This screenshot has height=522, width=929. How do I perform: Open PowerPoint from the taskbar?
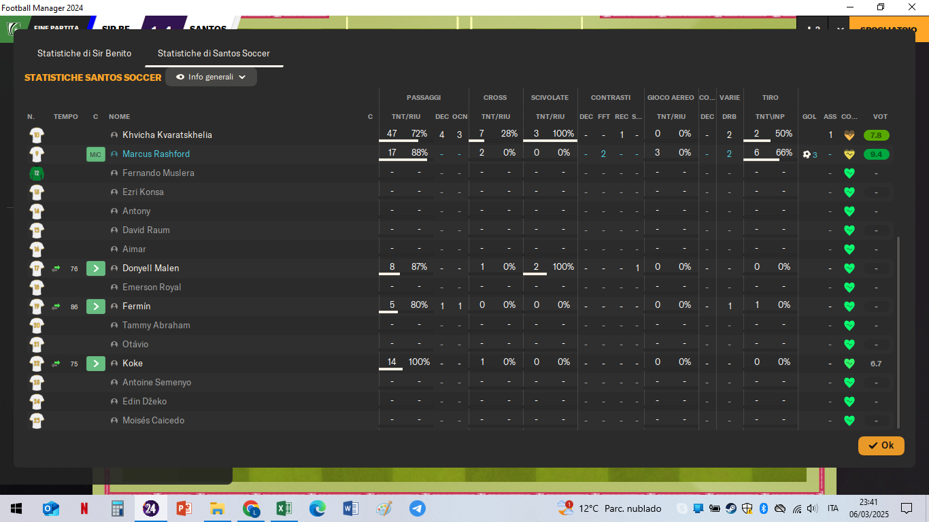(x=184, y=508)
